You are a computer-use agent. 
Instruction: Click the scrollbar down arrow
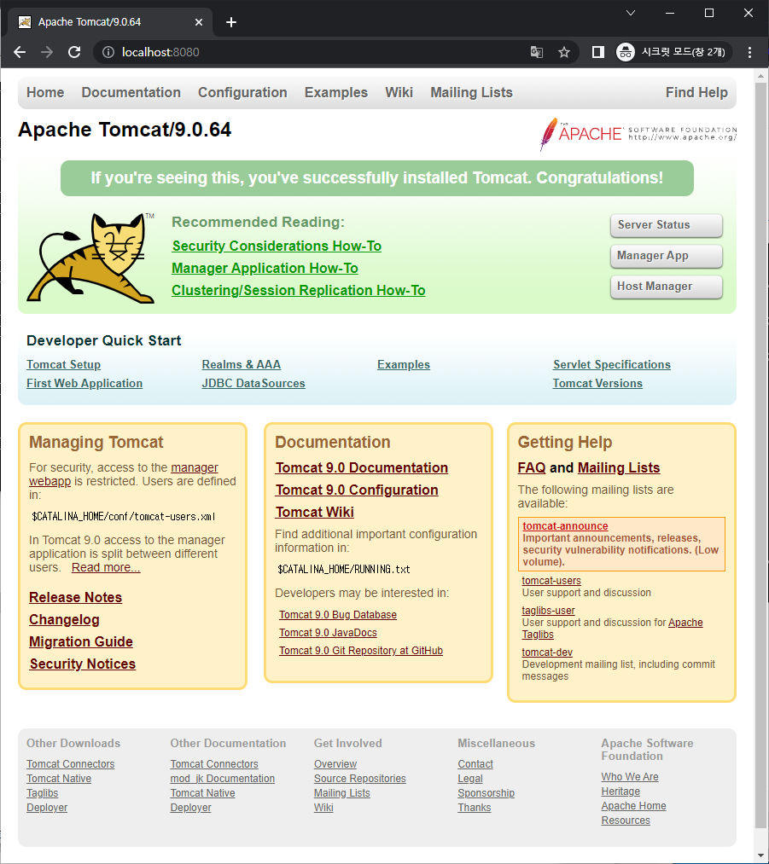click(x=761, y=855)
